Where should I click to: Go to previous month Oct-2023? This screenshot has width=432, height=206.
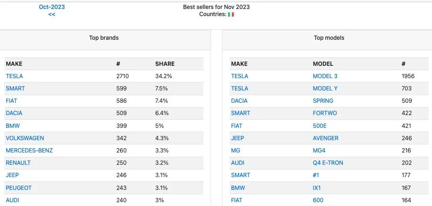pos(52,7)
